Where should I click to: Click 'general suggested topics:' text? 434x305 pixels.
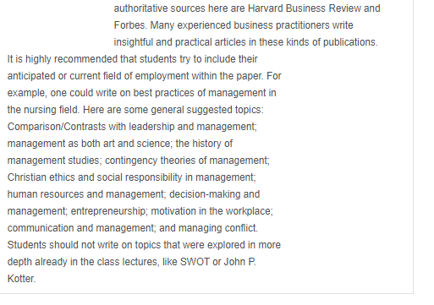point(207,110)
